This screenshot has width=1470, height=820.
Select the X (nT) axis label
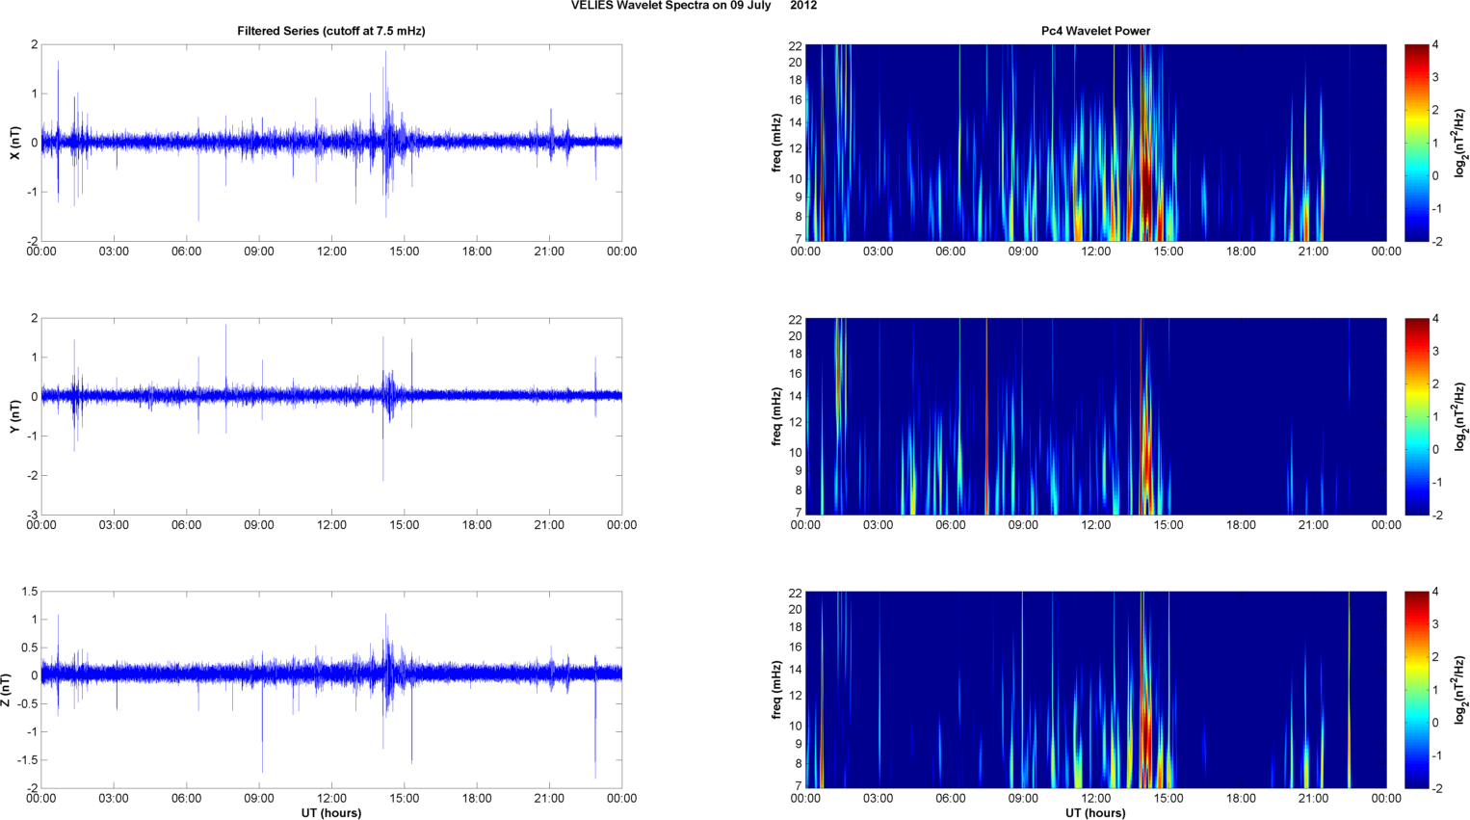[x=14, y=143]
